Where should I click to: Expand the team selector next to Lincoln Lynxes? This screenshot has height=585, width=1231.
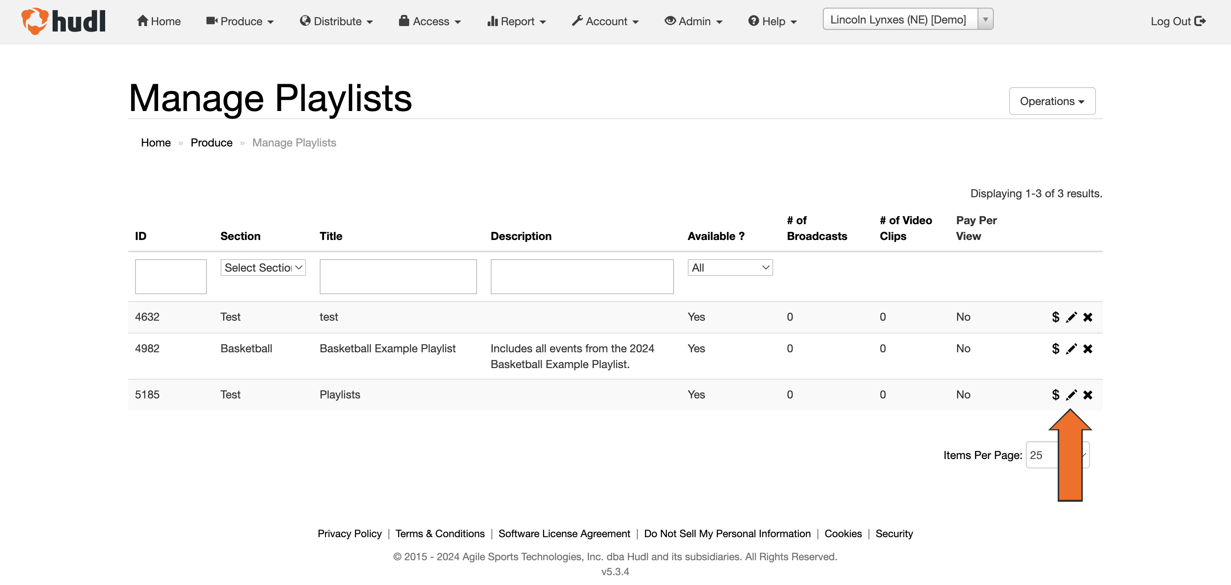pos(986,19)
